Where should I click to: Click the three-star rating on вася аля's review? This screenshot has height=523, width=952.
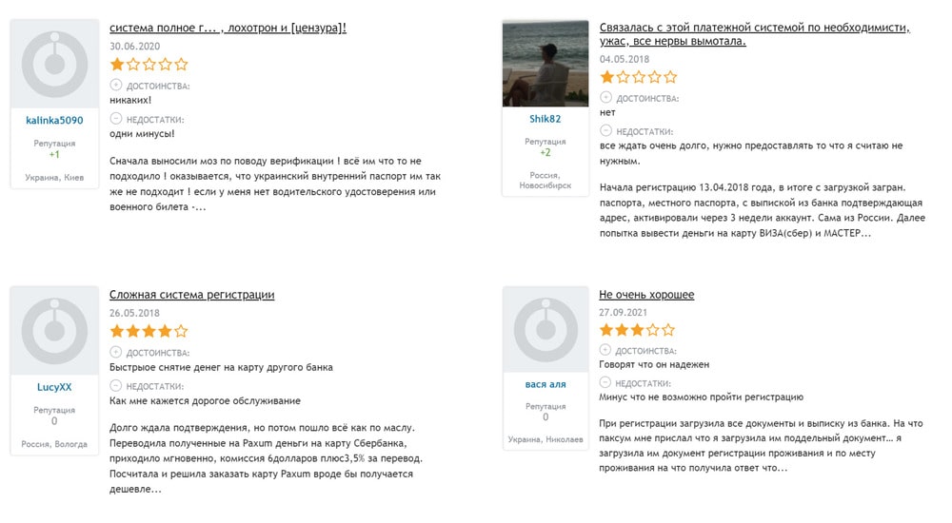(637, 330)
